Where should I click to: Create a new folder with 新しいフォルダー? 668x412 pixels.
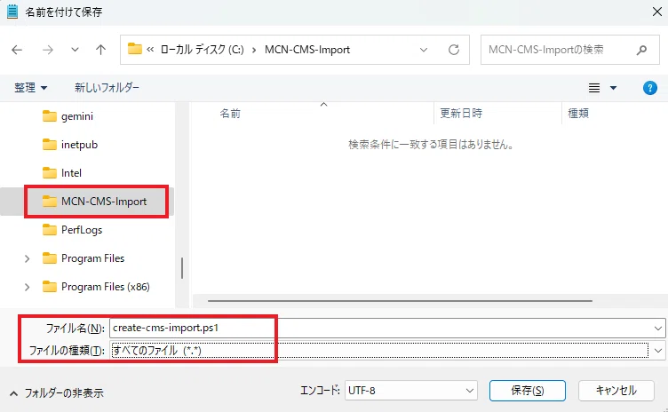pos(107,88)
